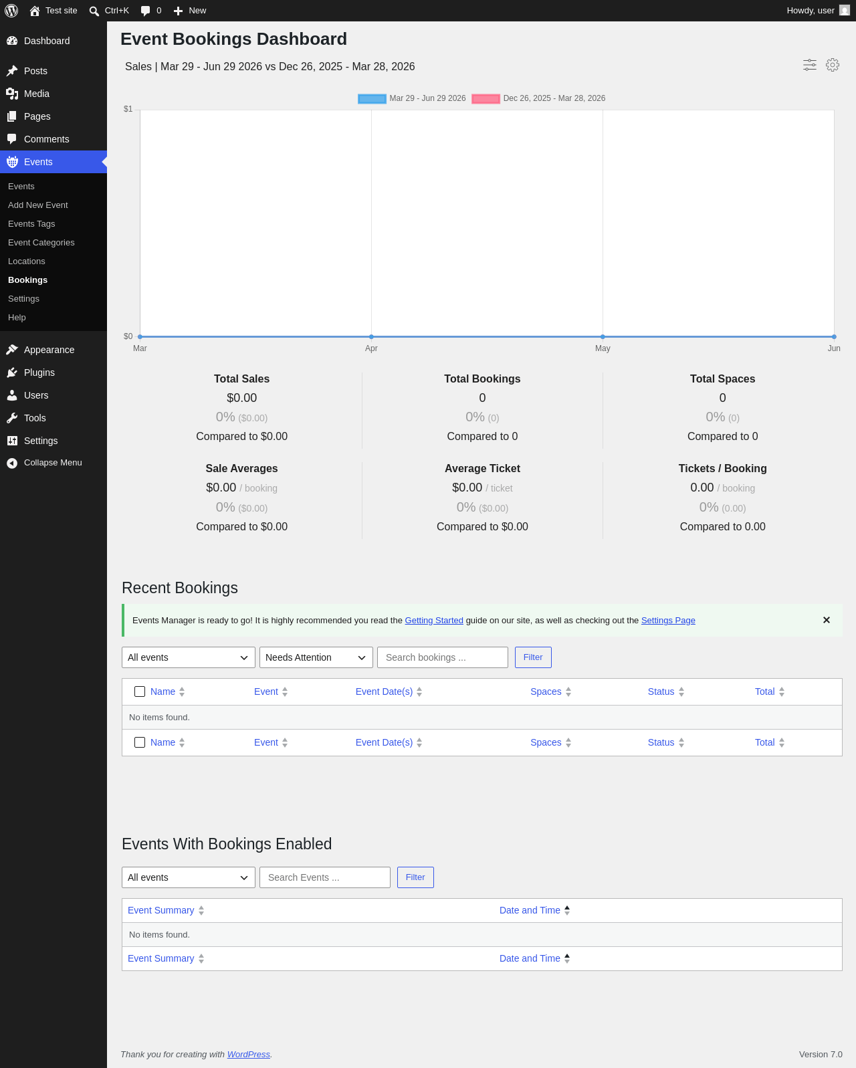Click the sidebar Settings sliders icon
Screen dimensions: 856x1068
pos(12,441)
